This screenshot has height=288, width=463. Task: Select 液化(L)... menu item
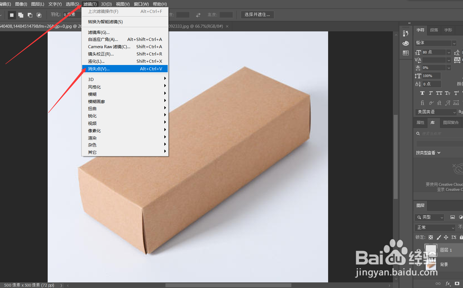[125, 61]
